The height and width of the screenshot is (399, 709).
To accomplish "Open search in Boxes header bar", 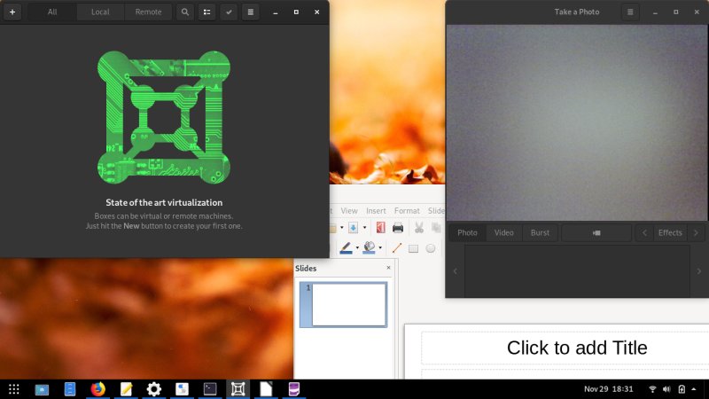I will [x=184, y=12].
